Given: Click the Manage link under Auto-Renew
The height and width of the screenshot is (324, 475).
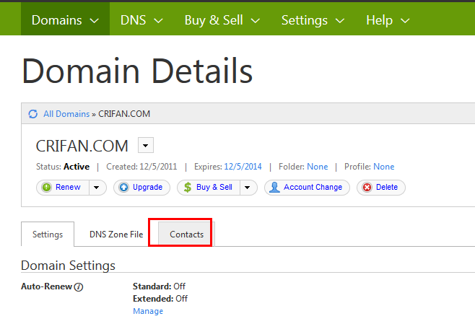Looking at the screenshot, I should [x=148, y=311].
